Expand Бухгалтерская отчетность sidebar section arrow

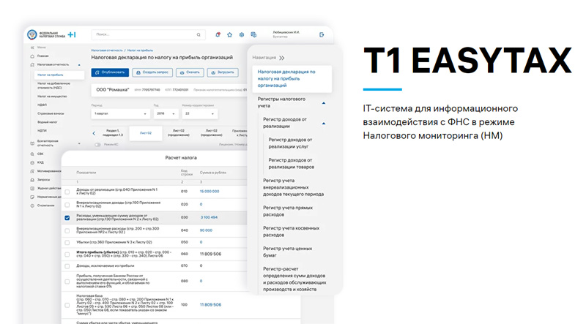(x=79, y=143)
